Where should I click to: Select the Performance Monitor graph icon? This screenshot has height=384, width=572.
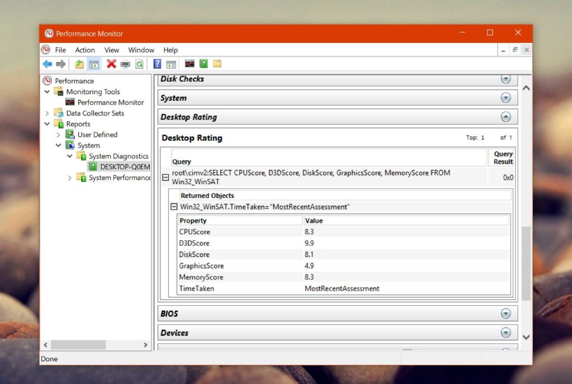point(189,64)
